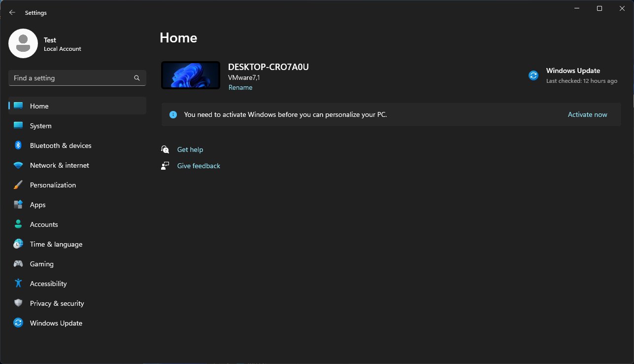Viewport: 634px width, 364px height.
Task: Click the desktop wallpaper thumbnail
Action: point(191,75)
